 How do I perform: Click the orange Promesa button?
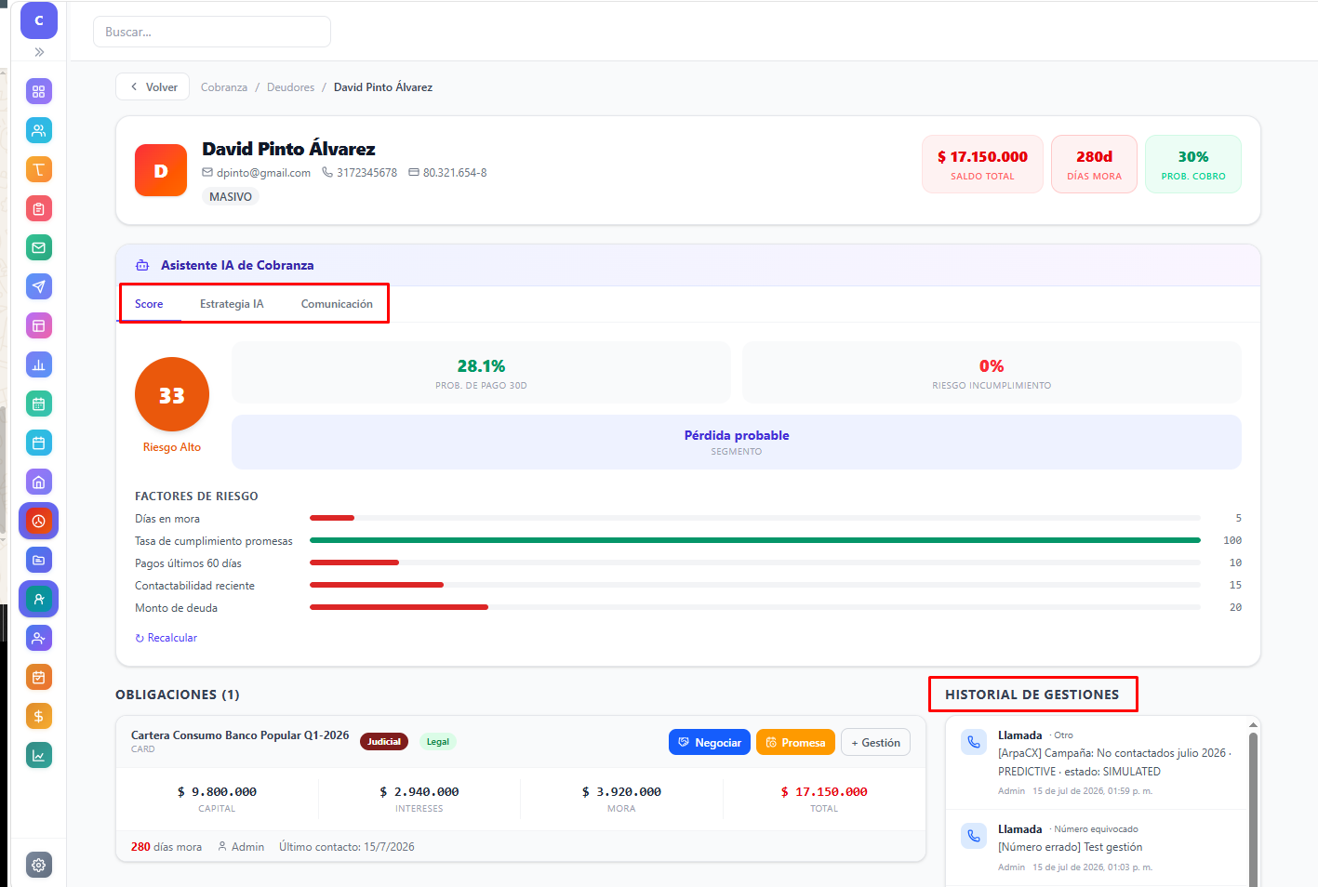pyautogui.click(x=795, y=742)
